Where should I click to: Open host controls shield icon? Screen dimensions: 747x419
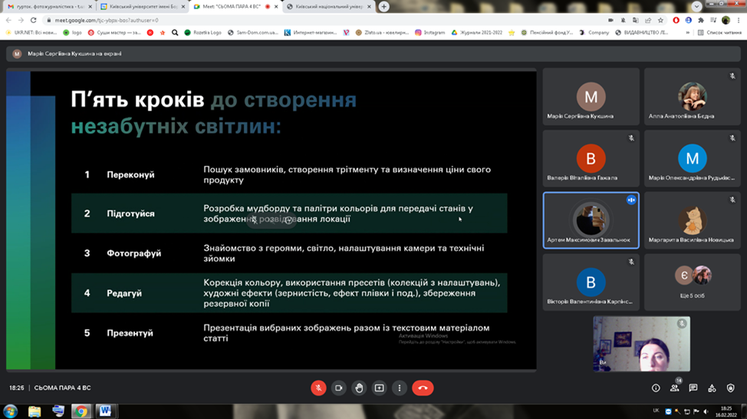(x=730, y=388)
